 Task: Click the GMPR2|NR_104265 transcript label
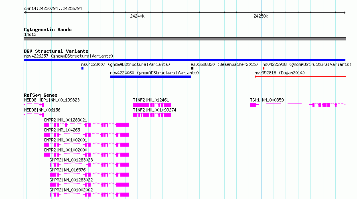62,130
